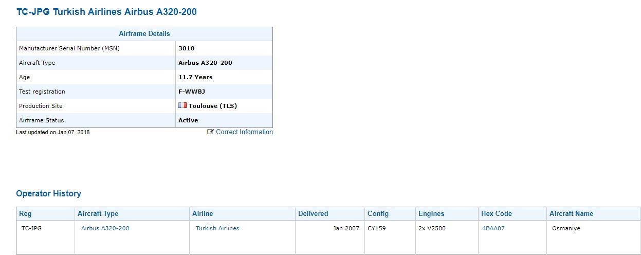Click the Operator History section heading
Viewport: 641px width, 255px height.
49,194
